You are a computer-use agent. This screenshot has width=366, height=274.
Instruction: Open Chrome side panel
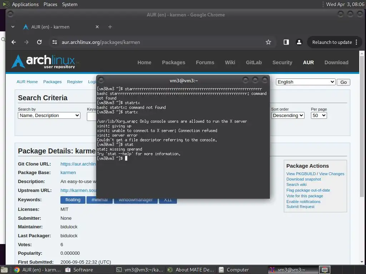(286, 42)
